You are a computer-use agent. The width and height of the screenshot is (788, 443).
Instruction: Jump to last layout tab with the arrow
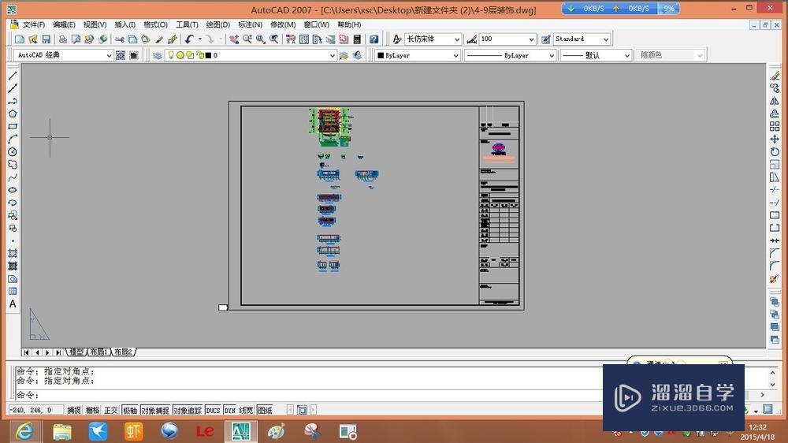click(58, 352)
